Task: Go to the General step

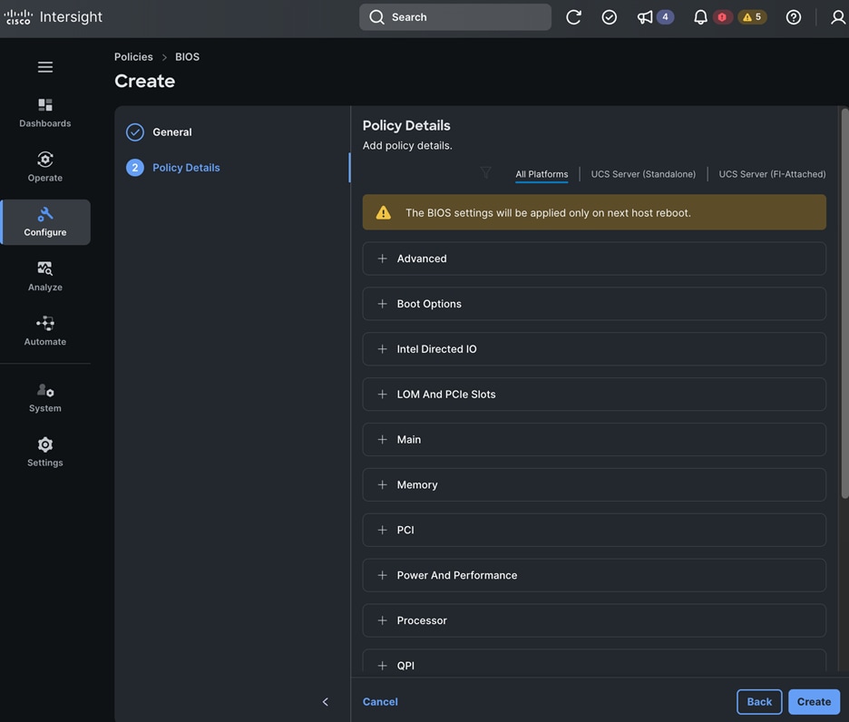Action: tap(159, 132)
